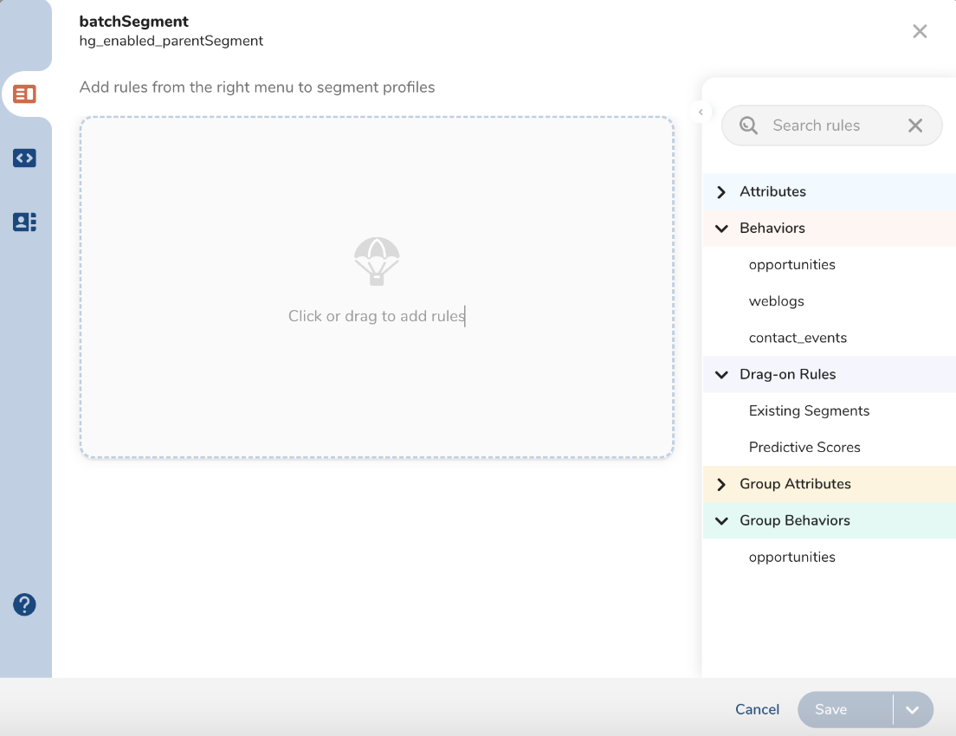
Task: Collapse the right rules panel
Action: pyautogui.click(x=701, y=112)
